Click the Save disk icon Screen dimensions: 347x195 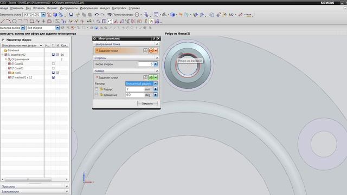pyautogui.click(x=71, y=15)
